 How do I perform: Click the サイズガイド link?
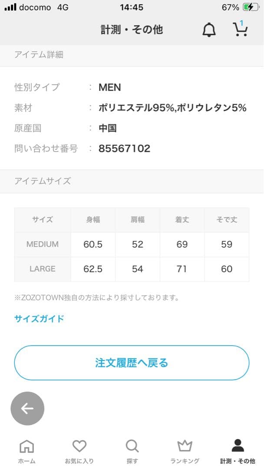coord(39,319)
